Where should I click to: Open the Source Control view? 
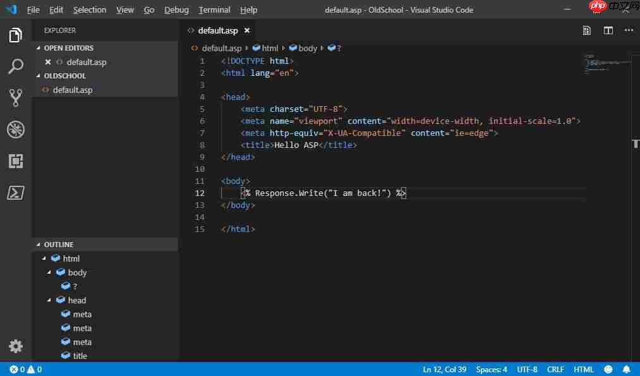(16, 98)
